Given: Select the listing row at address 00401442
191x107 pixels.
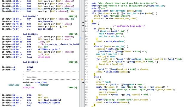Looking at the screenshot, I should pos(36,39).
